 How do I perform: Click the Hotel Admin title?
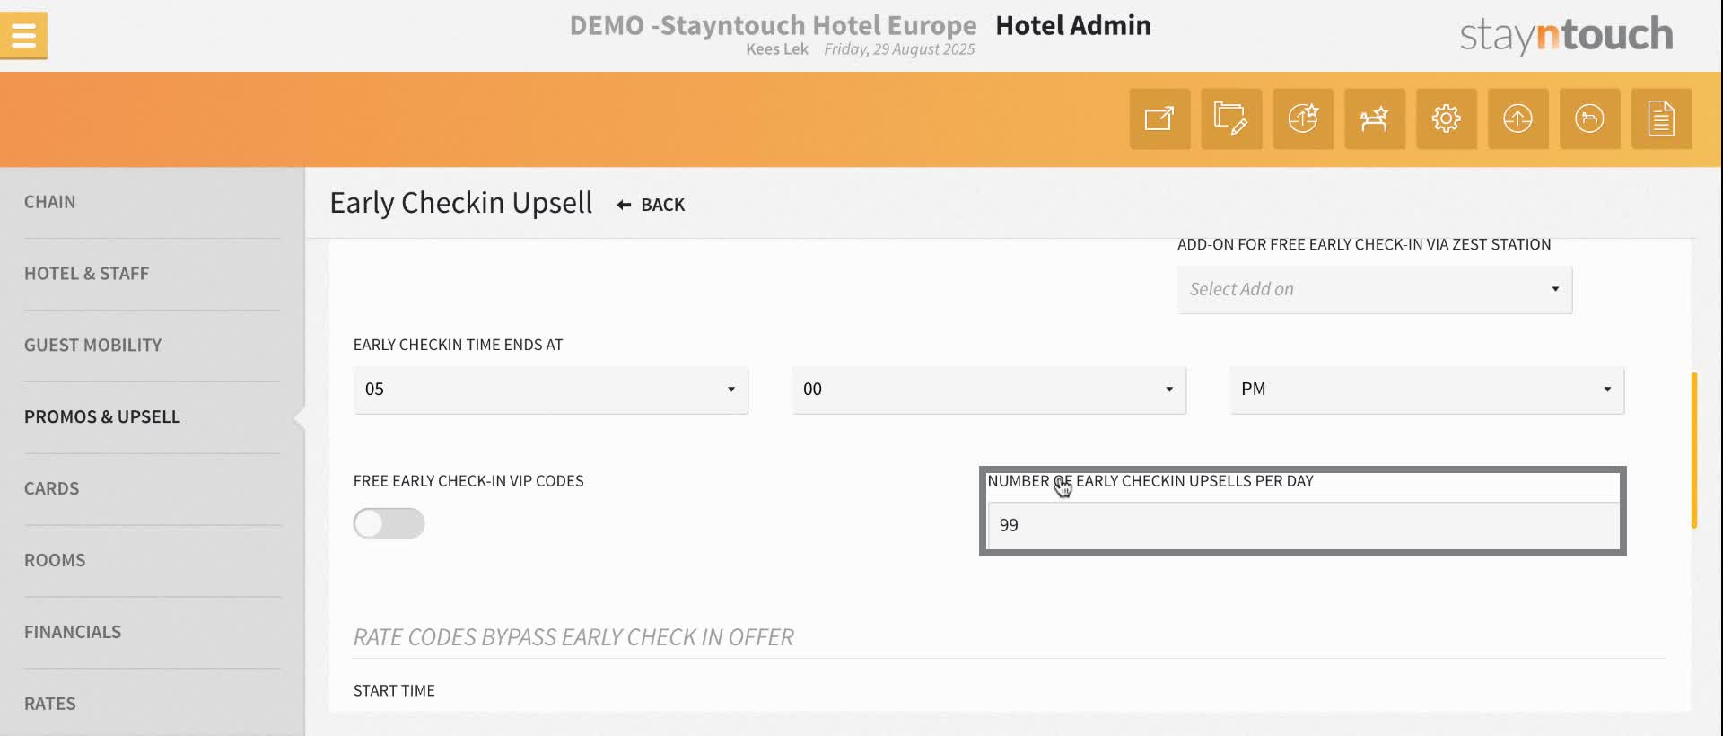1073,25
